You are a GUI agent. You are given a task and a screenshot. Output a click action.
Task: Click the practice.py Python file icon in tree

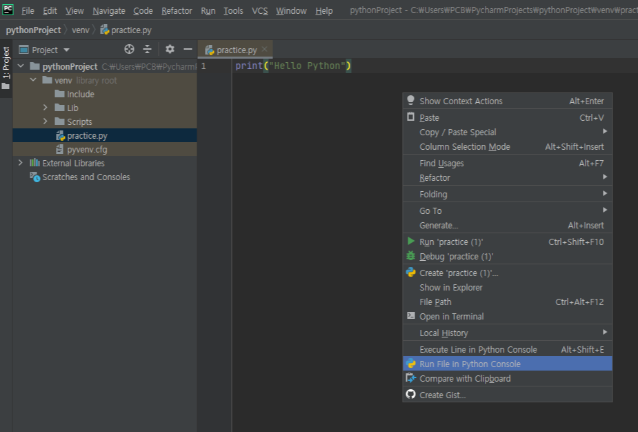(x=60, y=135)
